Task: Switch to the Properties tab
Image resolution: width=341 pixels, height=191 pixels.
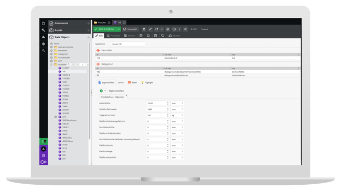Action: point(113,36)
